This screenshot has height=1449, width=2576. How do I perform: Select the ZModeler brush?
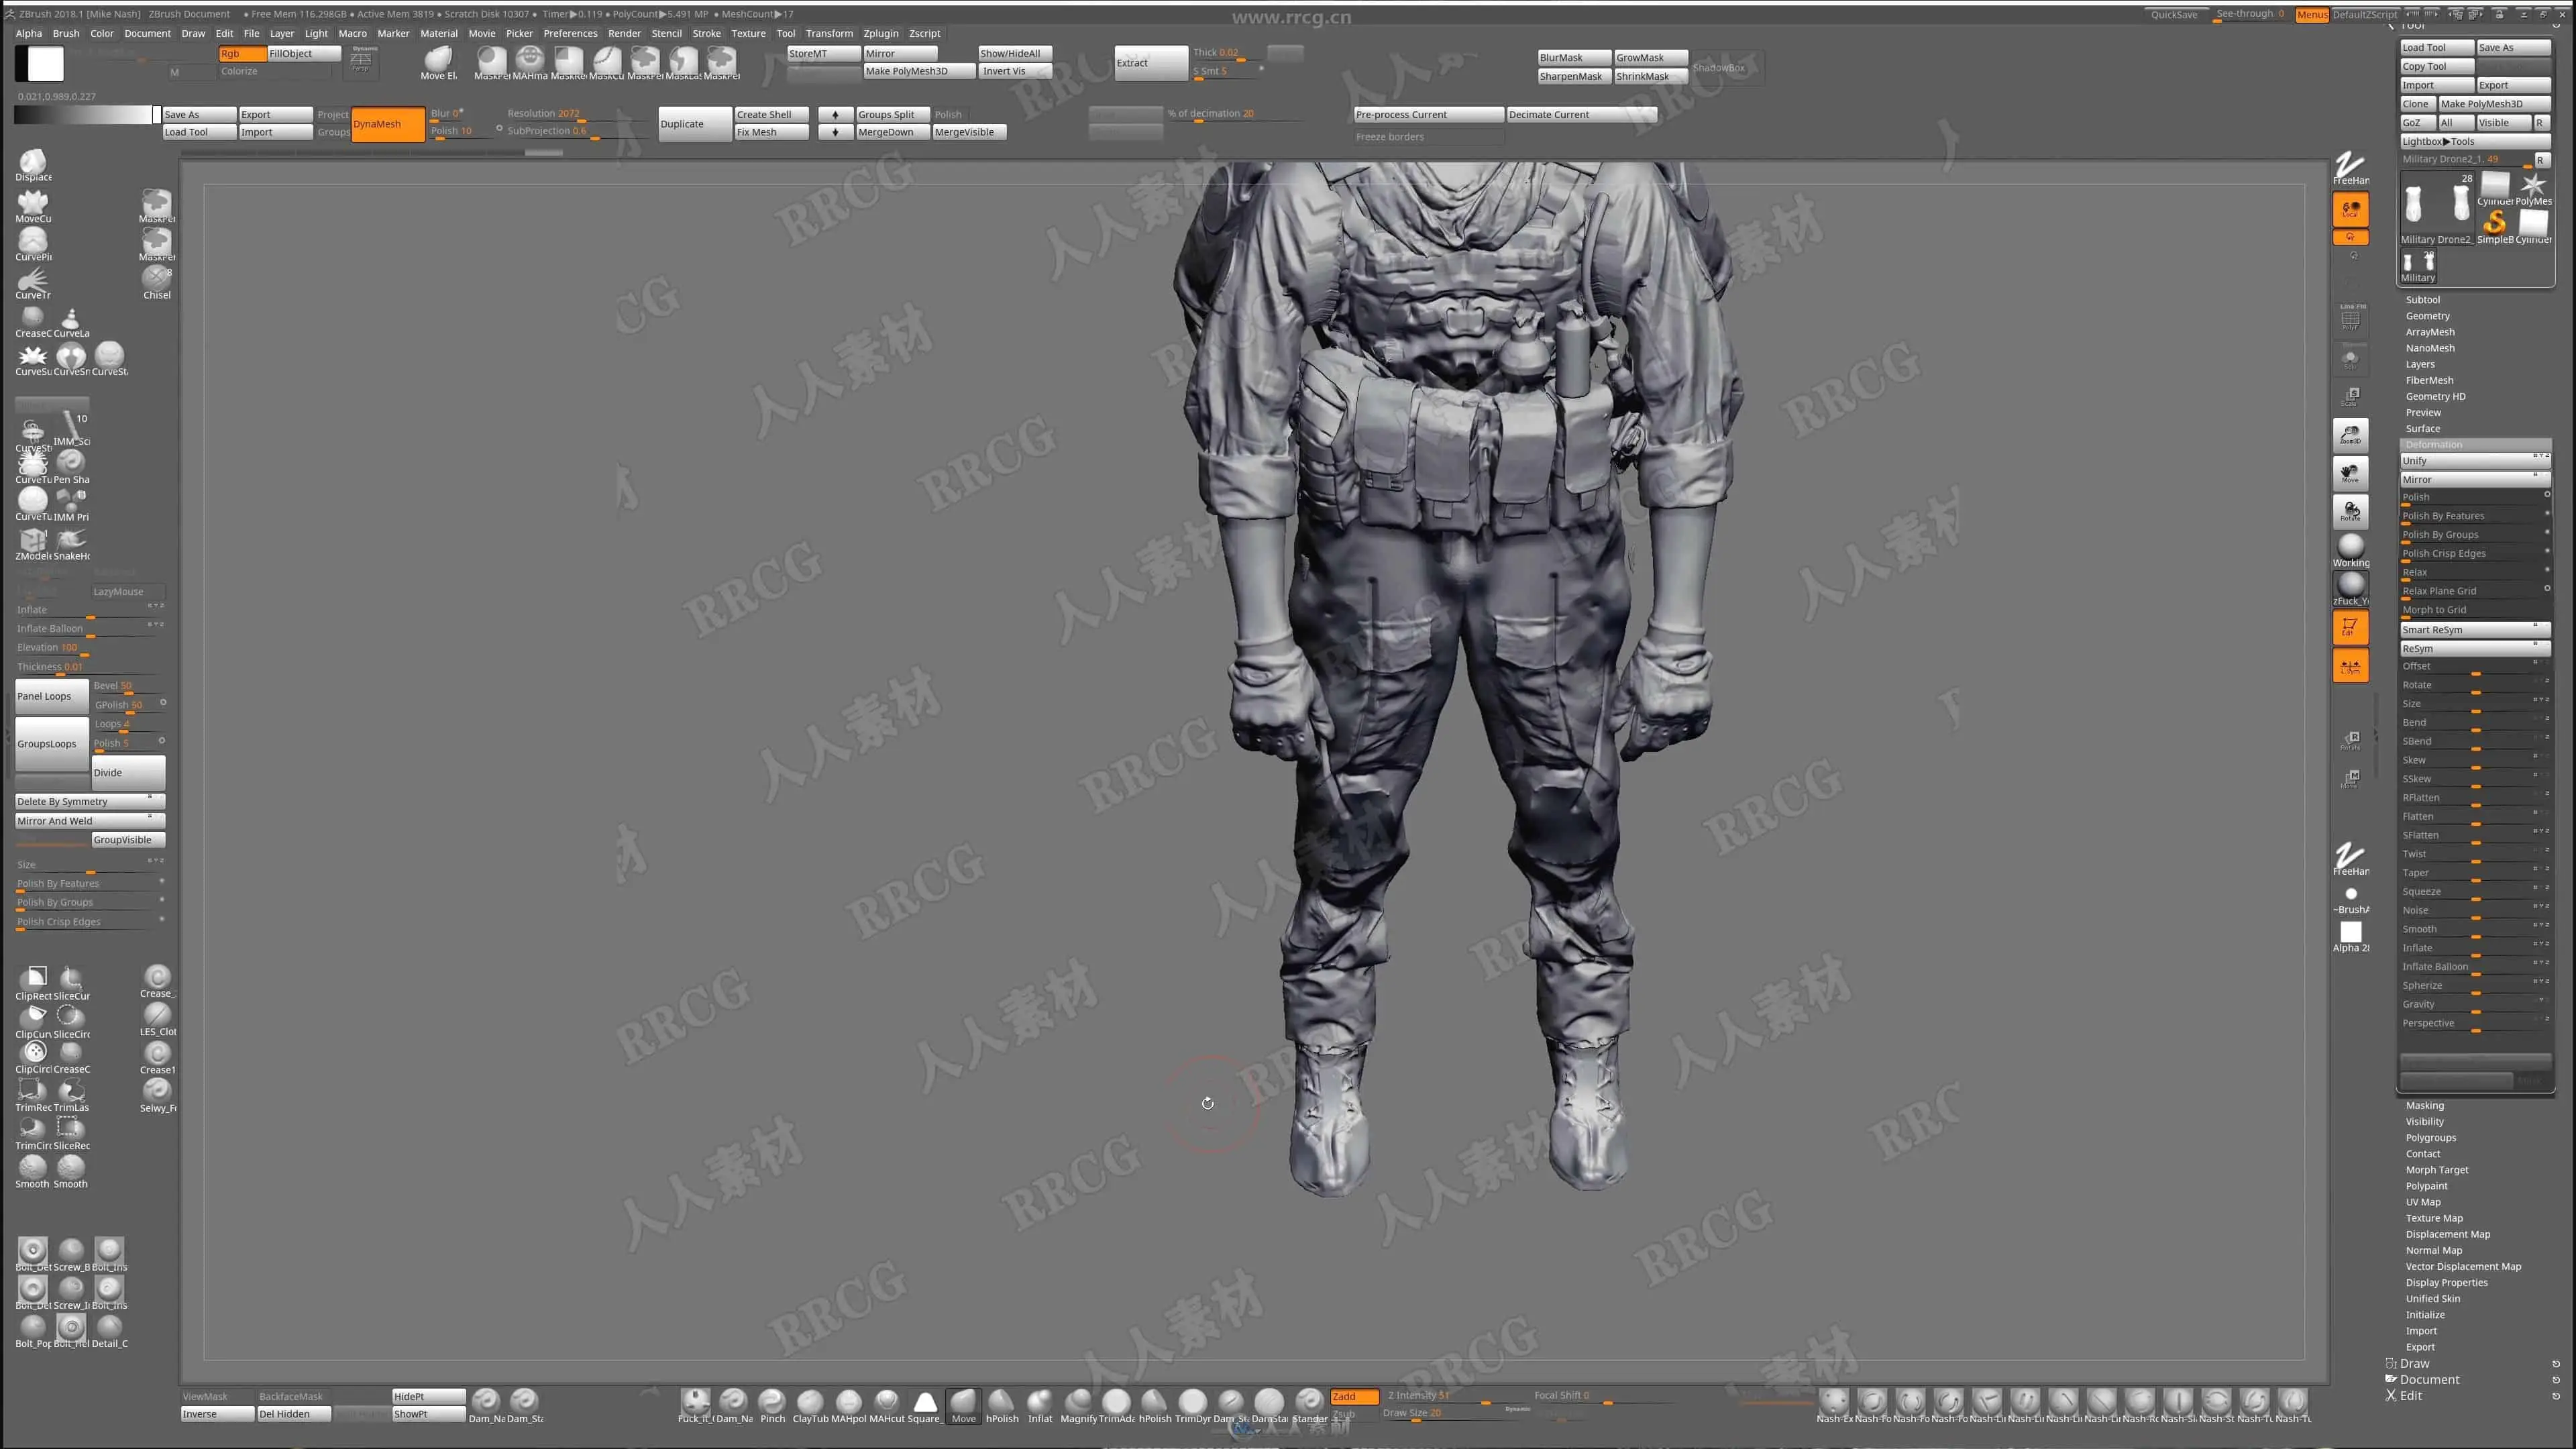pos(32,540)
